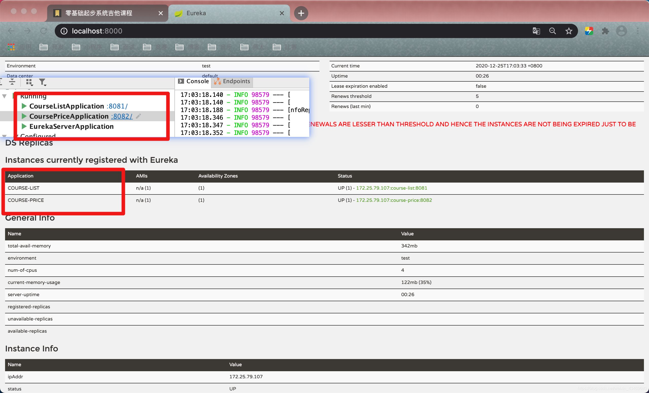Click the :8081/ link of CourseListApplication
Image resolution: width=649 pixels, height=393 pixels.
coord(117,106)
